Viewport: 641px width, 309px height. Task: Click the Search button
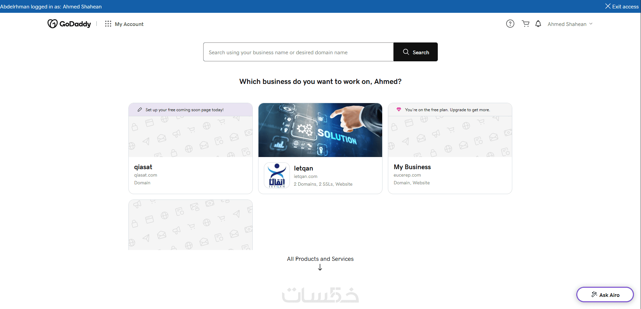pos(416,52)
